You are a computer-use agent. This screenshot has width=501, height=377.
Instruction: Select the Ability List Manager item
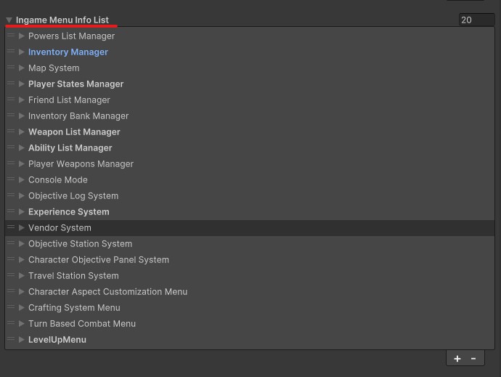coord(70,147)
